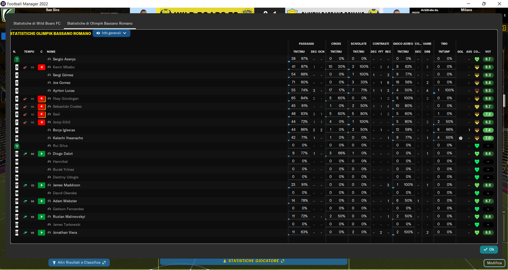Viewport: 508px width, 270px height.
Task: Sort by the VOT rating column header
Action: point(488,52)
